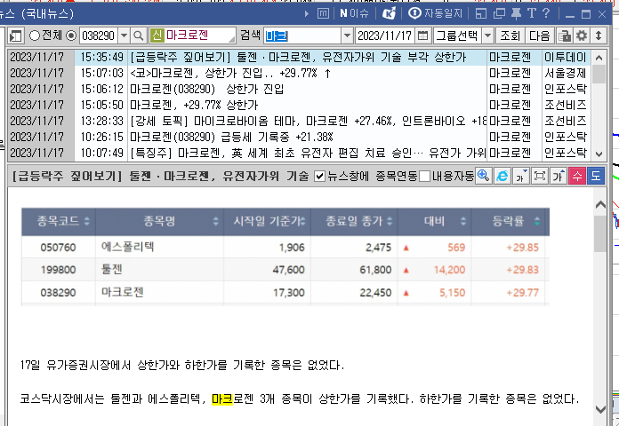Sort table by 종목코드 column
Viewport: 619px width, 426px height.
click(59, 221)
